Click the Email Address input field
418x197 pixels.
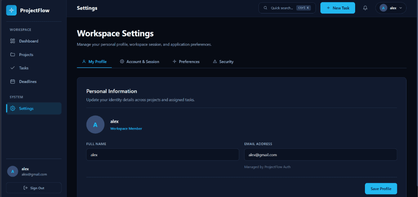(320, 154)
